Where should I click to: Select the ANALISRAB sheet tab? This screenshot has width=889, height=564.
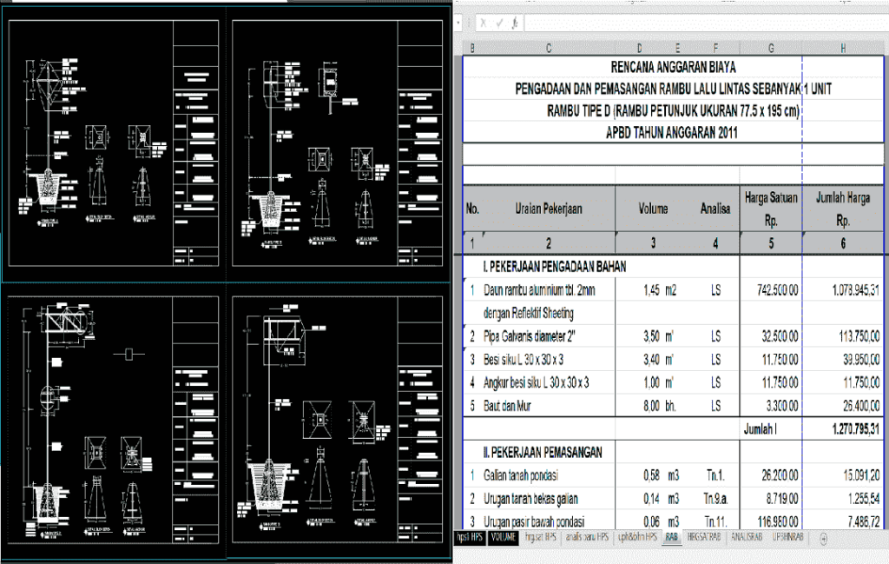[745, 539]
